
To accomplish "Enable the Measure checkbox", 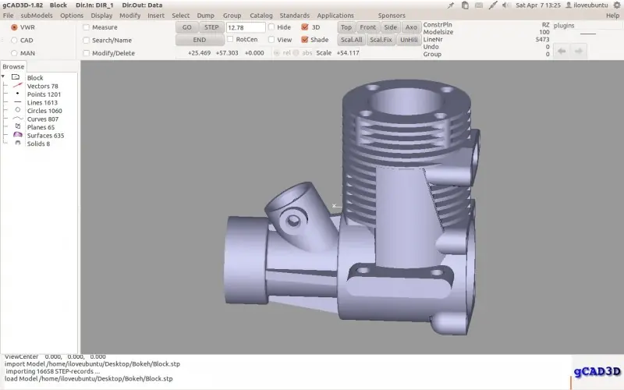I will (86, 27).
